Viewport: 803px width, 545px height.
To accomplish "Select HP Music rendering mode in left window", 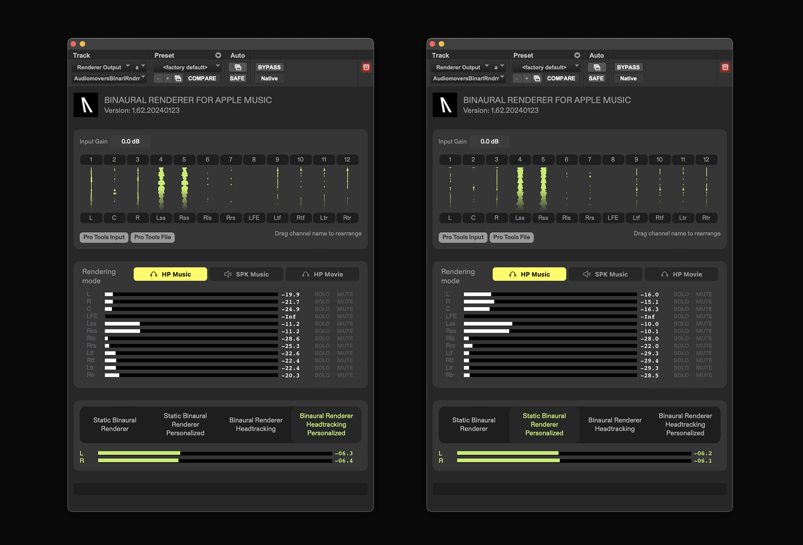I will coord(170,275).
